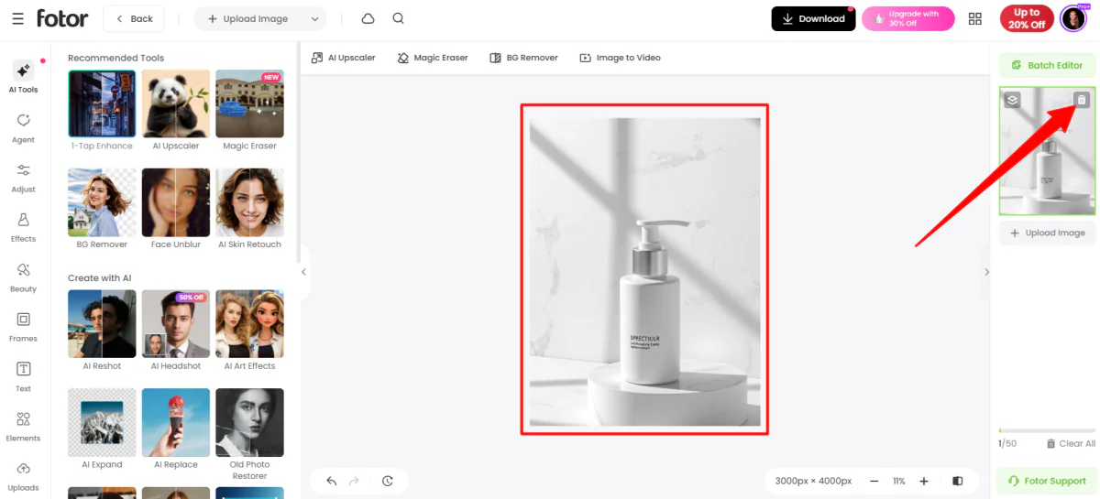Click the 11% zoom level value
This screenshot has height=499, width=1100.
899,481
